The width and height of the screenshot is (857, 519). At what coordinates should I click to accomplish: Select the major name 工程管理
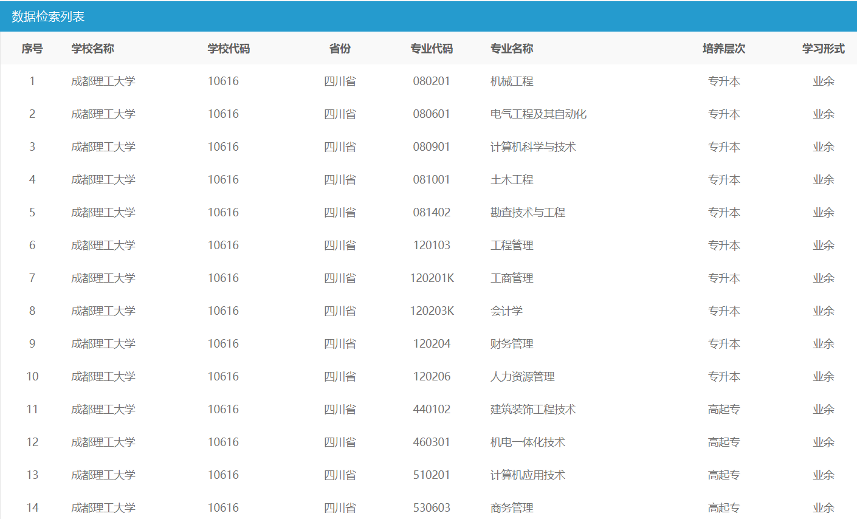512,246
